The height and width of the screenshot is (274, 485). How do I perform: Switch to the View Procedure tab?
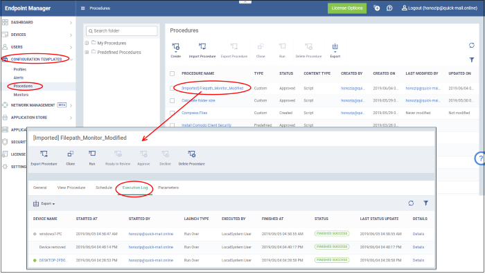[71, 188]
